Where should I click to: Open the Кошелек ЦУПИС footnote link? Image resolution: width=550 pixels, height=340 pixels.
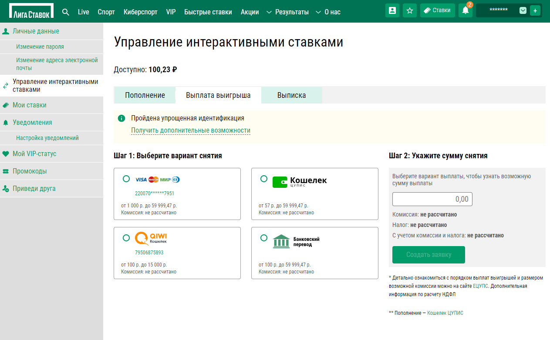[x=445, y=313]
